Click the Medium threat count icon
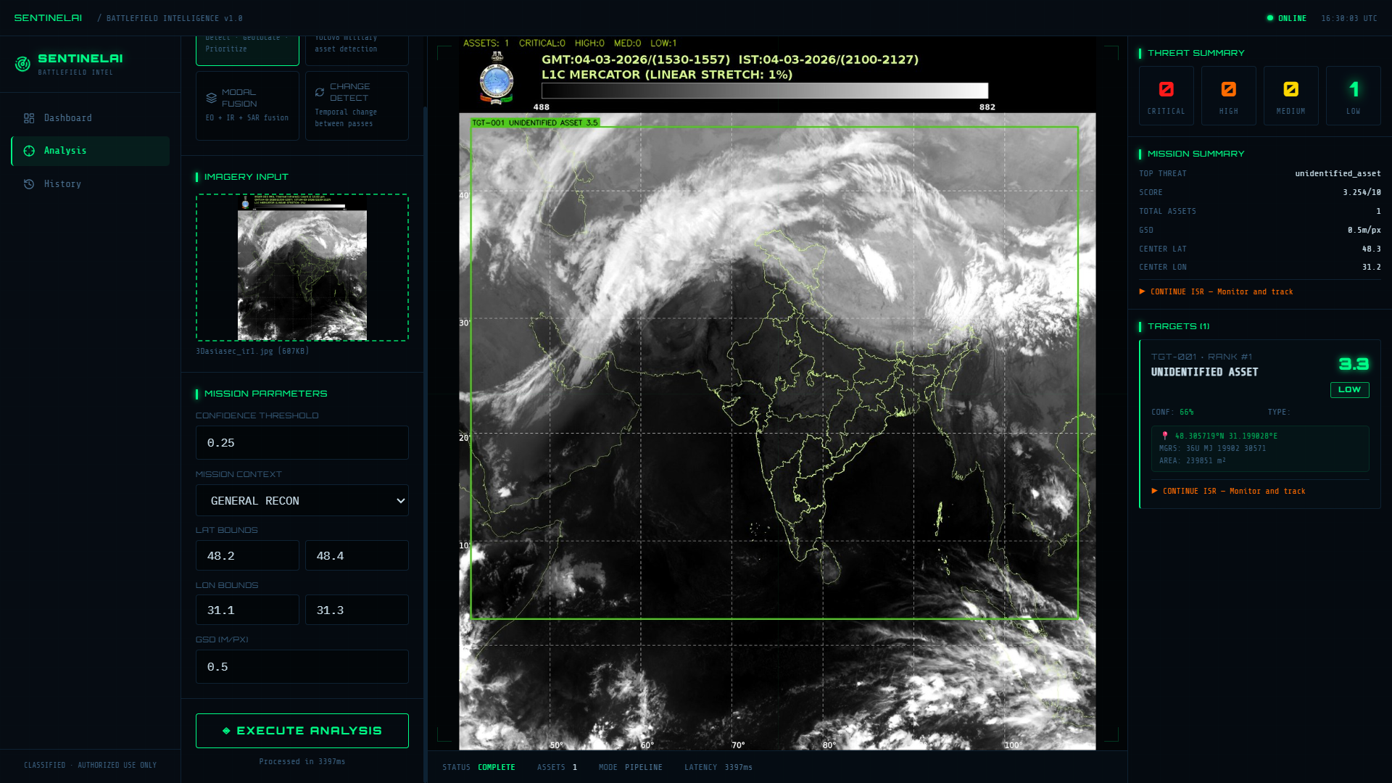 [x=1290, y=89]
